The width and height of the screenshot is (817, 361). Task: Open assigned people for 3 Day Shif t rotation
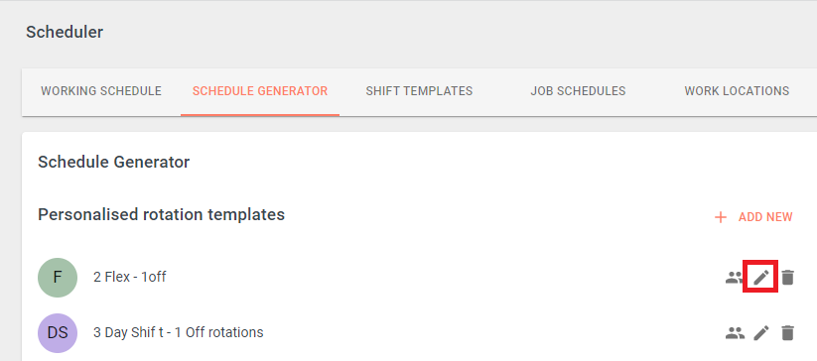point(735,332)
